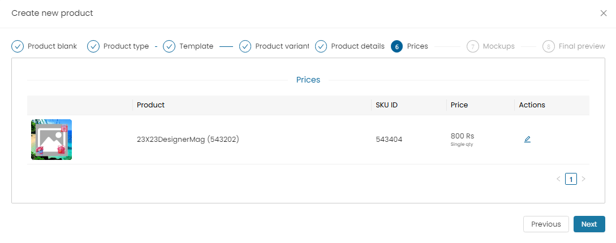Click the step 7 Mockups circle
616x243 pixels.
[x=473, y=46]
